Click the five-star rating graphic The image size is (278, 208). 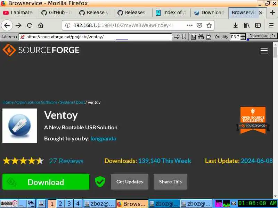[23, 161]
